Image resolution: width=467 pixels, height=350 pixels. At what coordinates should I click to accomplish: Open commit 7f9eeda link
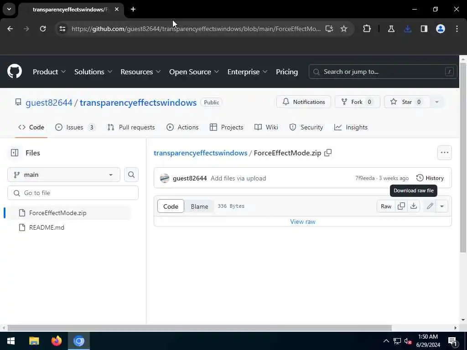pyautogui.click(x=365, y=178)
